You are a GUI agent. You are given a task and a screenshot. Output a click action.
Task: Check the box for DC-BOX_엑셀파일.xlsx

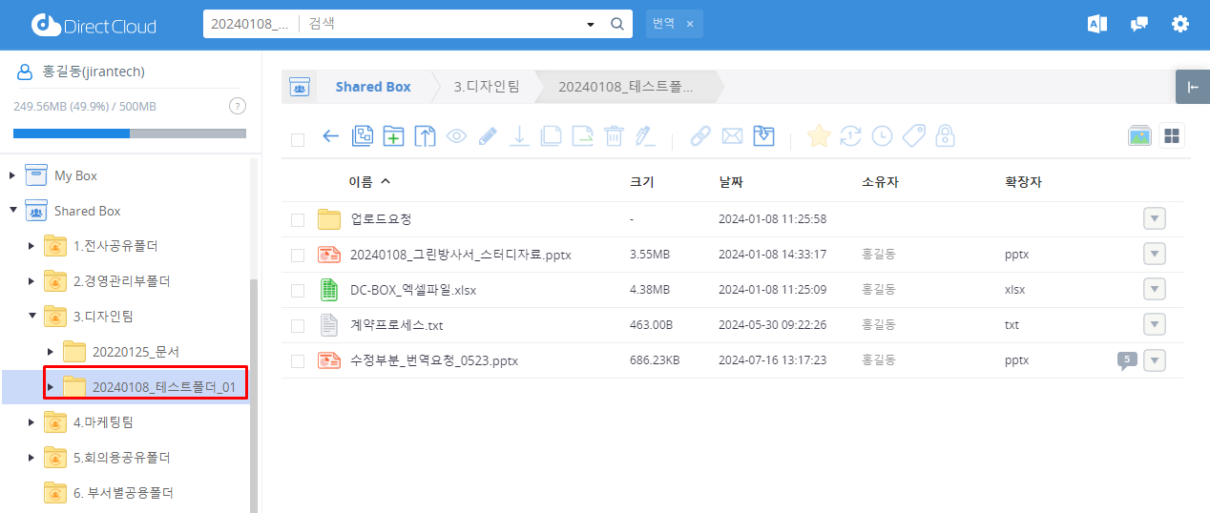[x=298, y=290]
